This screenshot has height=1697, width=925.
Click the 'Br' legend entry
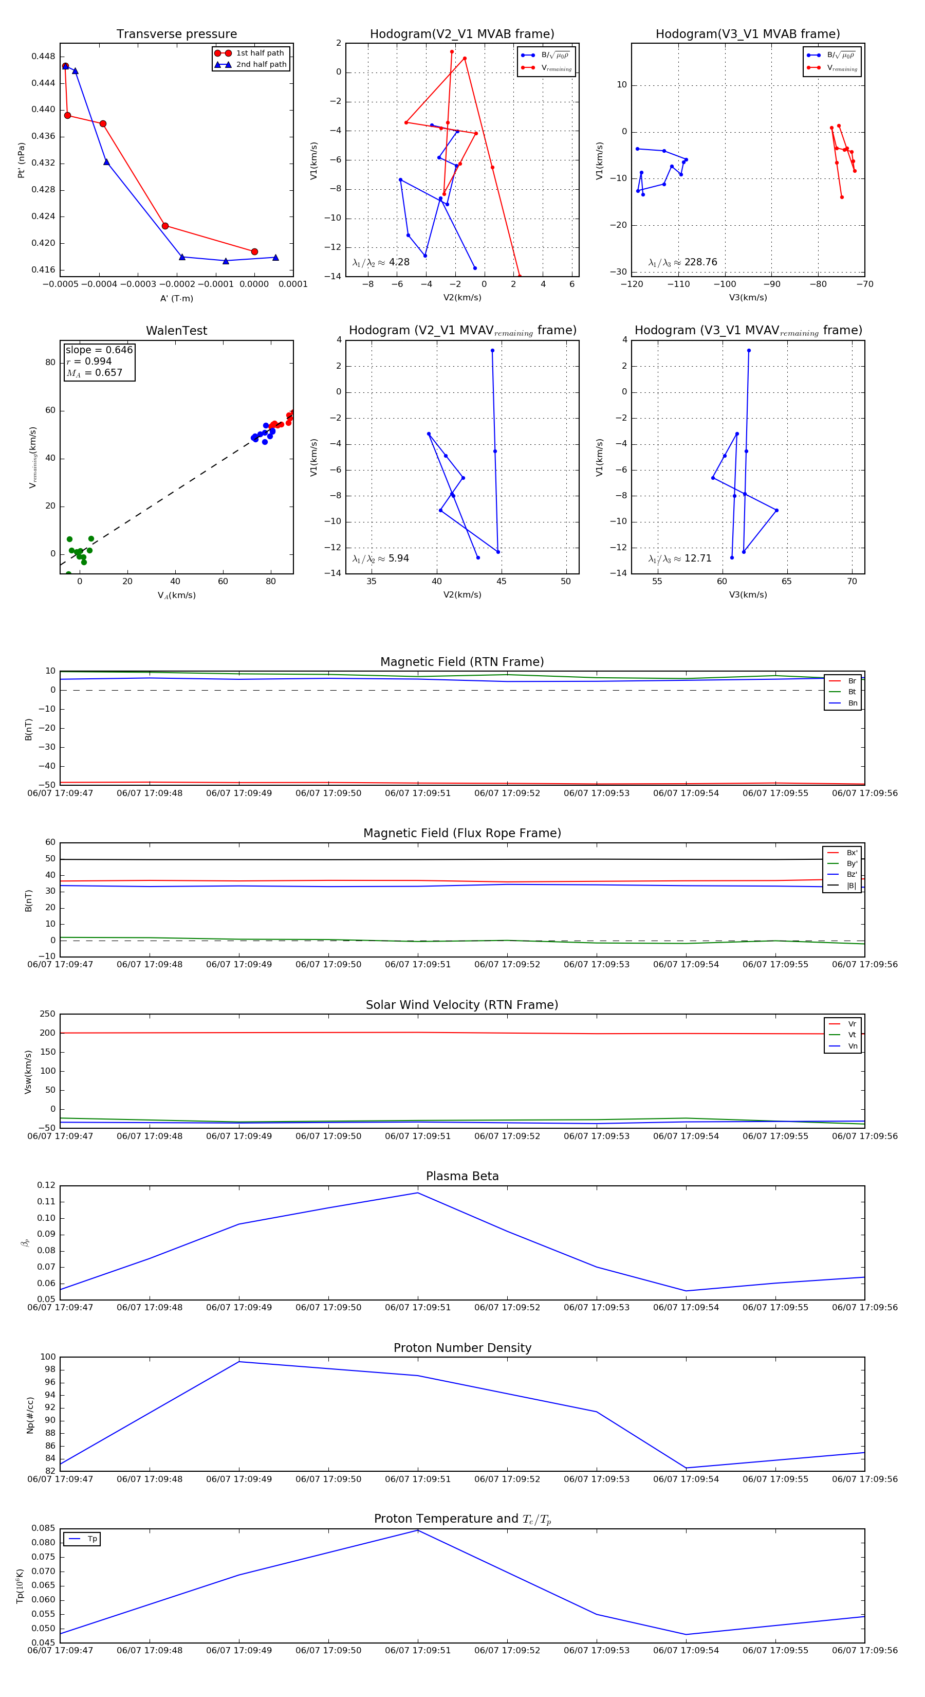[843, 681]
